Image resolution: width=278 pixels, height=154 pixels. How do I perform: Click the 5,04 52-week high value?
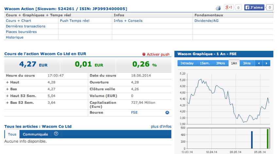[51, 96]
